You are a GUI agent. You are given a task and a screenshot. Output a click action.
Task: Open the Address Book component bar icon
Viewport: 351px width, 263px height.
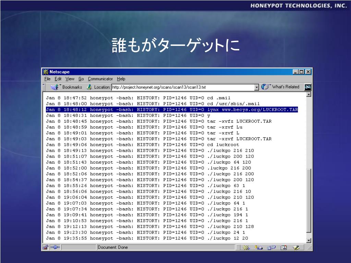283,248
